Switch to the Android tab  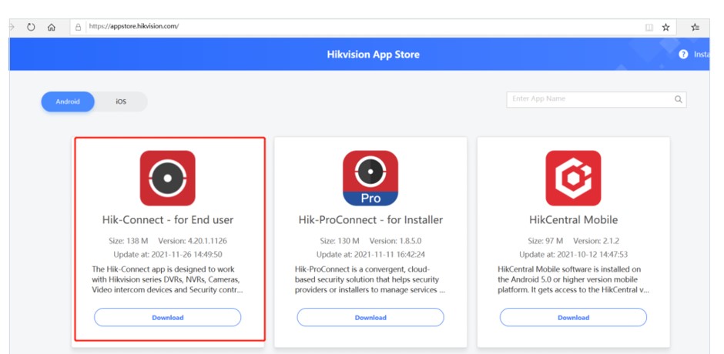68,102
